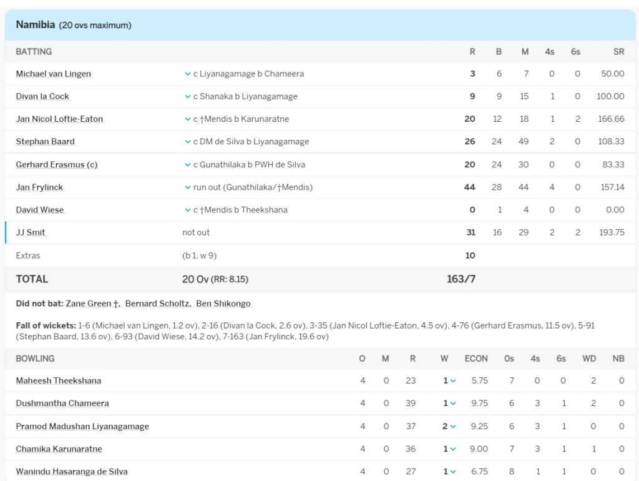The image size is (639, 481).
Task: Open JJ Smit player profile
Action: coord(31,232)
